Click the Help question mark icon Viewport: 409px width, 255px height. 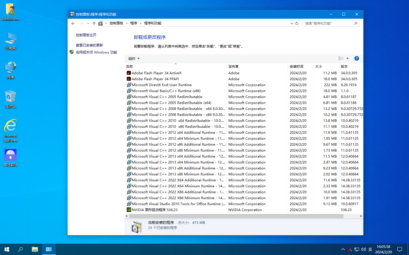pos(356,58)
